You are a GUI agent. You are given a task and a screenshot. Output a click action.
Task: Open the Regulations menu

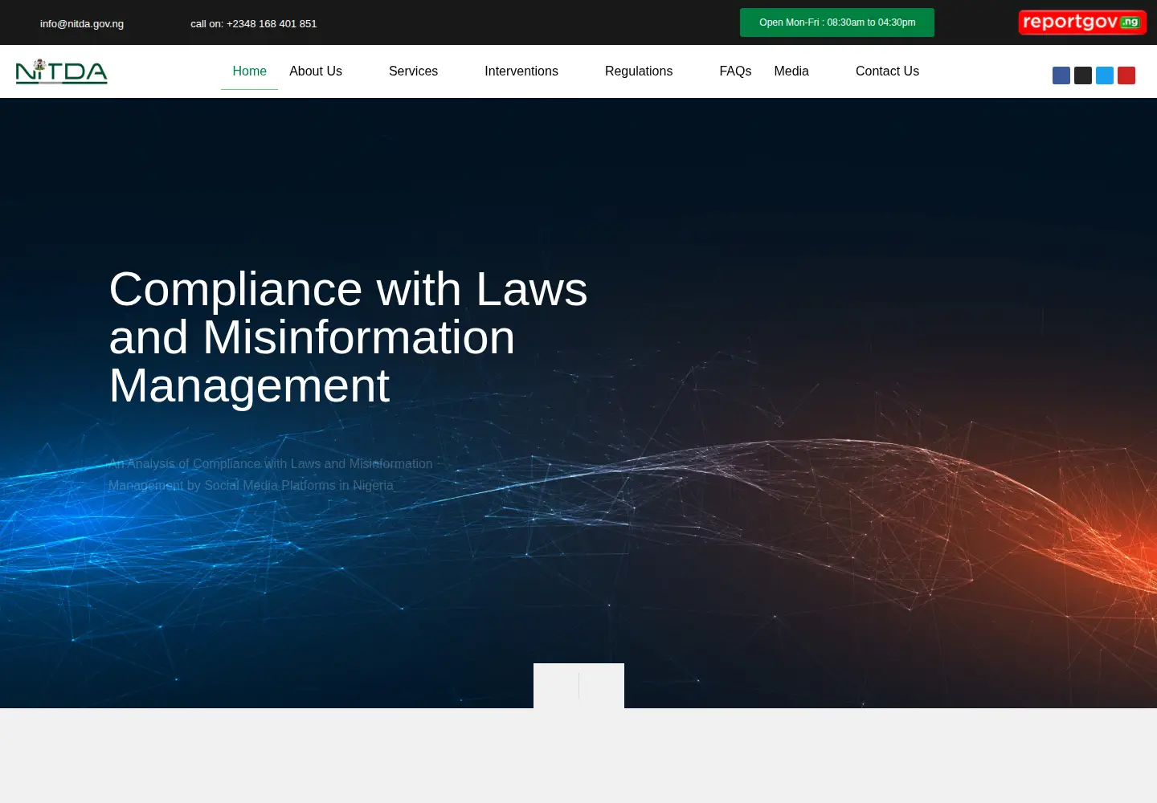pyautogui.click(x=639, y=71)
